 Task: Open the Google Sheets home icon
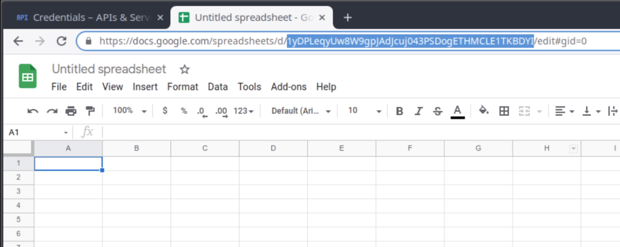[28, 76]
